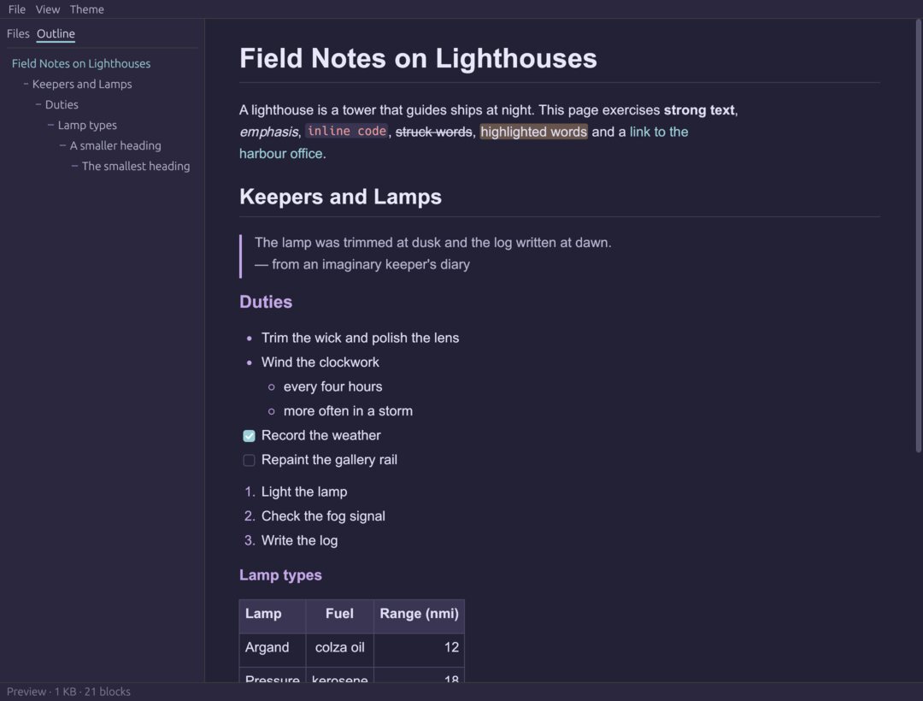This screenshot has height=701, width=923.
Task: Click the Fuel table column header
Action: 339,616
